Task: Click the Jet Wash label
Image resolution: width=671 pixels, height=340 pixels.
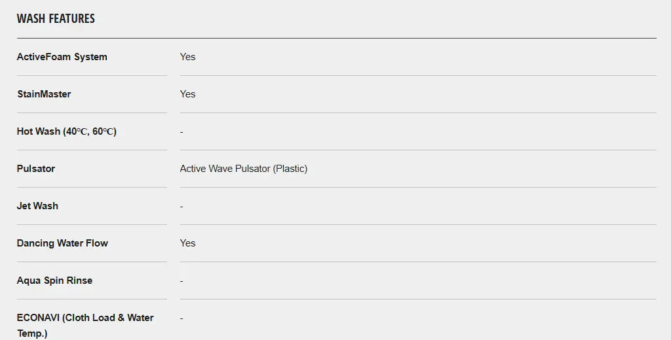Action: 37,206
